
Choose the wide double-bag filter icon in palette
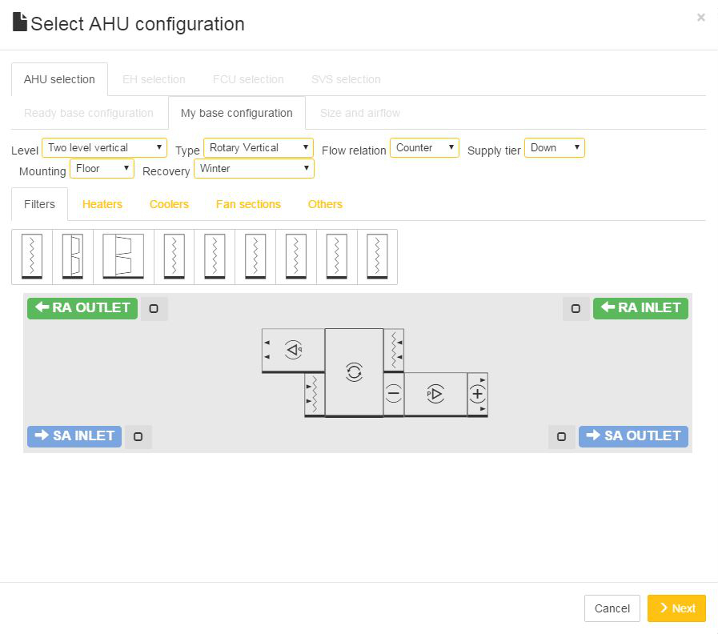(x=123, y=257)
